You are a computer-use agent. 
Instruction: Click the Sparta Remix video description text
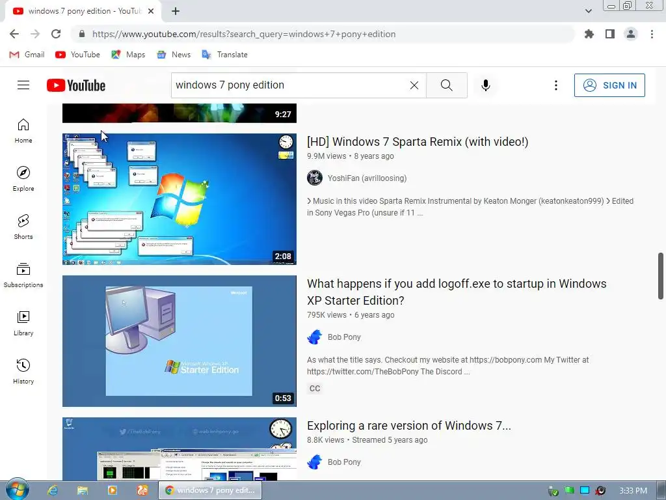click(470, 206)
